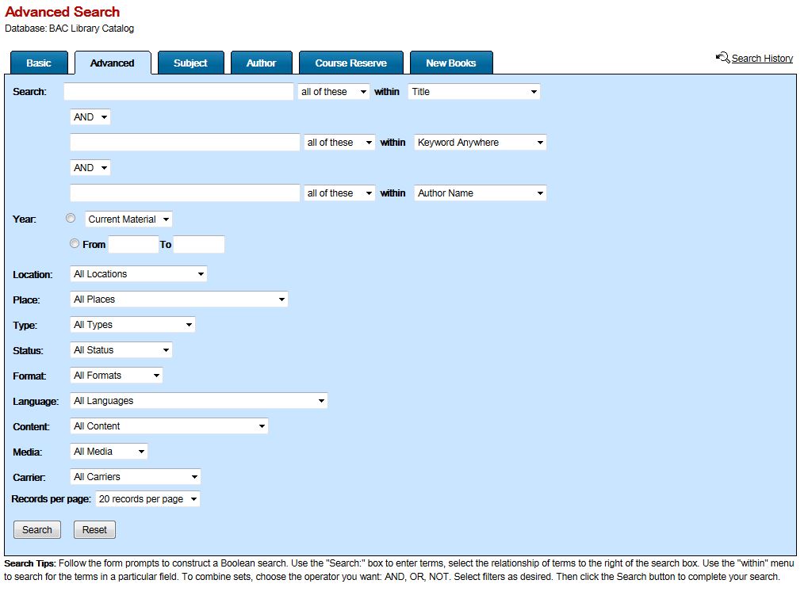Click the Search History magnifier icon
808x599 pixels.
point(722,57)
